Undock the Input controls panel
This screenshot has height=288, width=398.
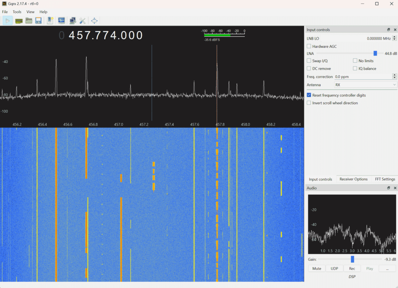(x=388, y=30)
